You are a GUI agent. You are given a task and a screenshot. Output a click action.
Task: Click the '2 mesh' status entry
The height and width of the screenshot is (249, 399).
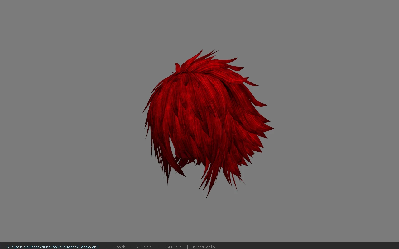click(119, 247)
